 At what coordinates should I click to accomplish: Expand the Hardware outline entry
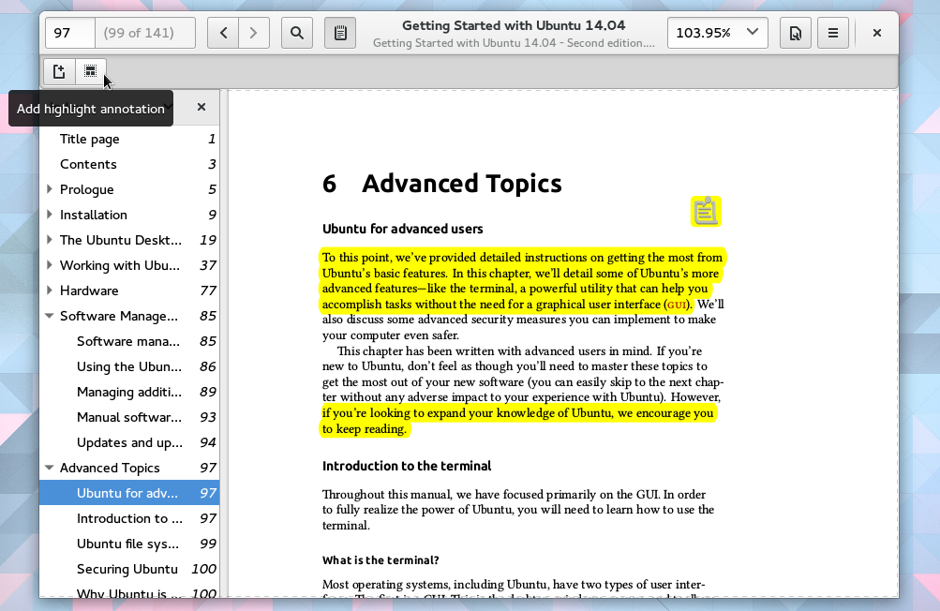[x=50, y=291]
